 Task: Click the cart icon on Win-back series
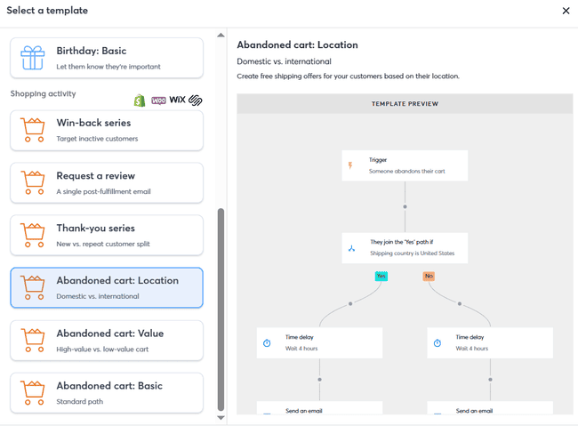[33, 131]
